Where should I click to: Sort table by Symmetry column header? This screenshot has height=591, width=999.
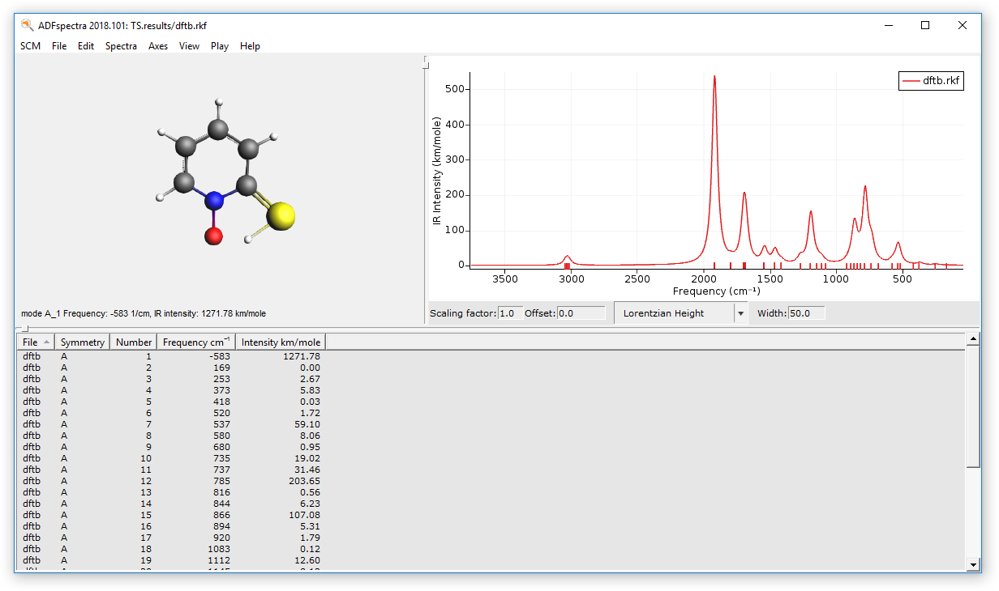click(83, 342)
